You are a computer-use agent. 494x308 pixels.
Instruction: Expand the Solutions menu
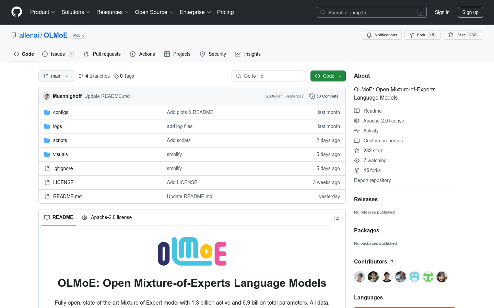(76, 12)
